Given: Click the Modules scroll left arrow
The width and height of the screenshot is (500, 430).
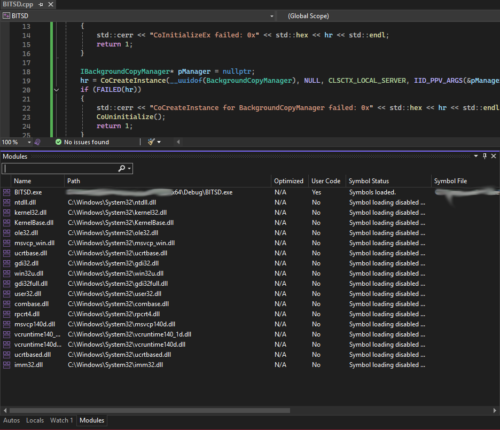Looking at the screenshot, I should click(5, 411).
